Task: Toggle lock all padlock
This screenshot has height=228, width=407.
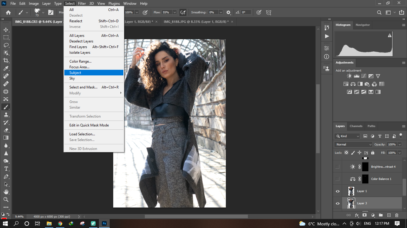Action: pyautogui.click(x=372, y=153)
